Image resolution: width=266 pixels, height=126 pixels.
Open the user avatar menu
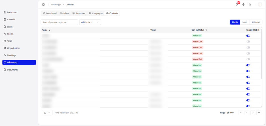(x=260, y=5)
